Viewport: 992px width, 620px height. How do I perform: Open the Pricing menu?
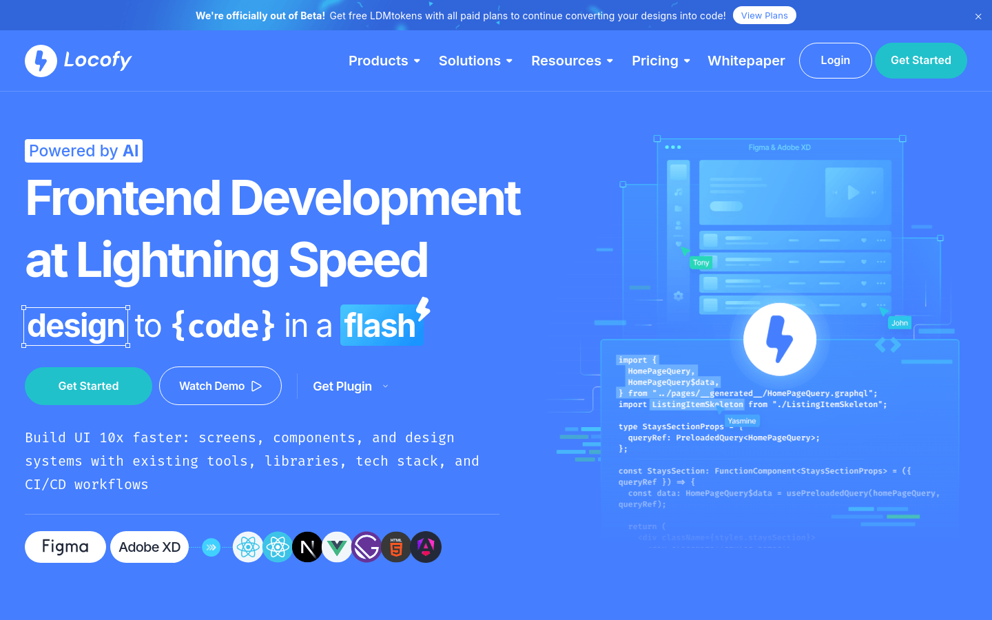click(655, 61)
